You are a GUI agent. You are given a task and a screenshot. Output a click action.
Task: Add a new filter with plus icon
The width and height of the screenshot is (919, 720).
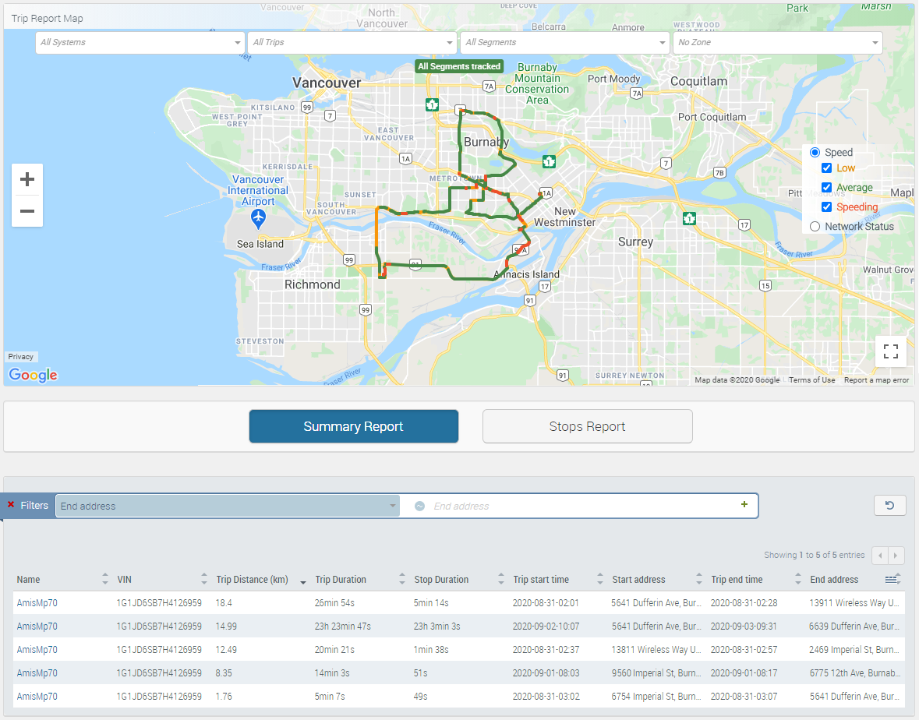744,505
